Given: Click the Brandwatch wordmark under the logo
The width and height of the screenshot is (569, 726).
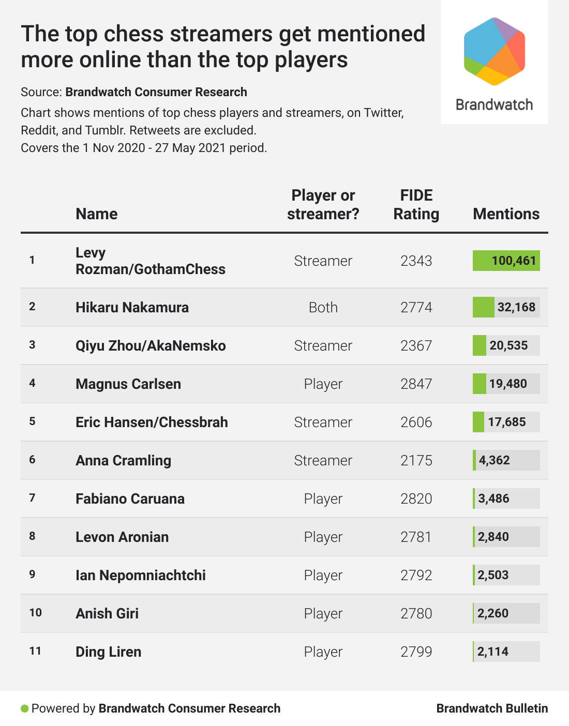Looking at the screenshot, I should pyautogui.click(x=494, y=105).
